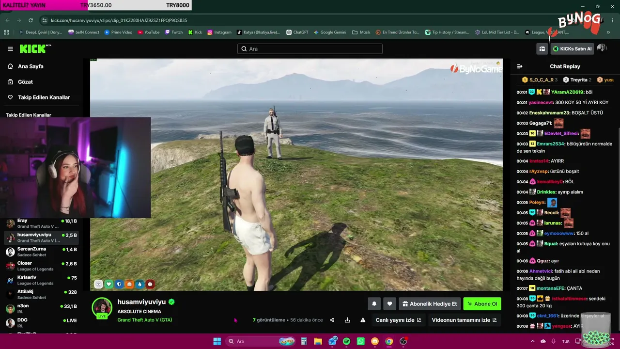Open Eray channel in the sidebar

tap(41, 223)
